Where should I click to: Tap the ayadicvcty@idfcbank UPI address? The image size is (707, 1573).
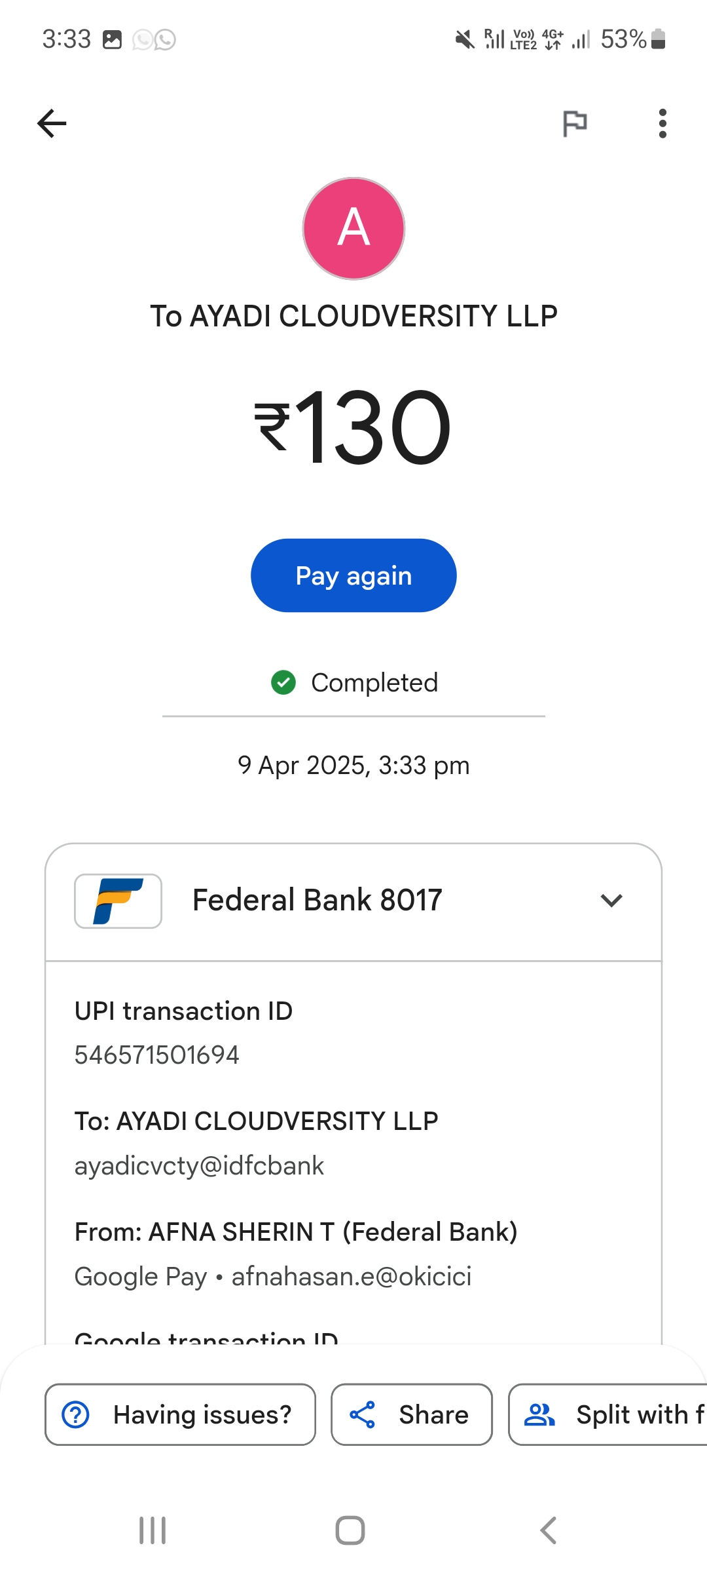[200, 1166]
